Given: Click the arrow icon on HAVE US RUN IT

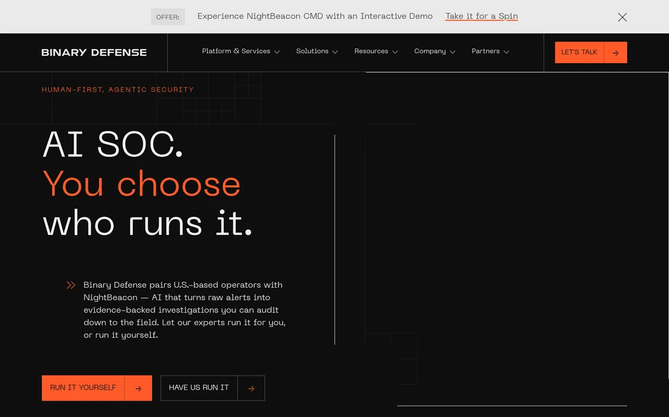Looking at the screenshot, I should point(251,388).
